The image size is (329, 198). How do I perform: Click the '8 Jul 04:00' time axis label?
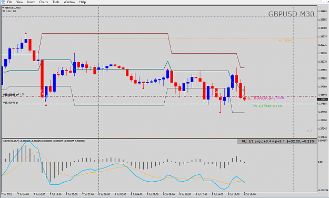(x=136, y=194)
